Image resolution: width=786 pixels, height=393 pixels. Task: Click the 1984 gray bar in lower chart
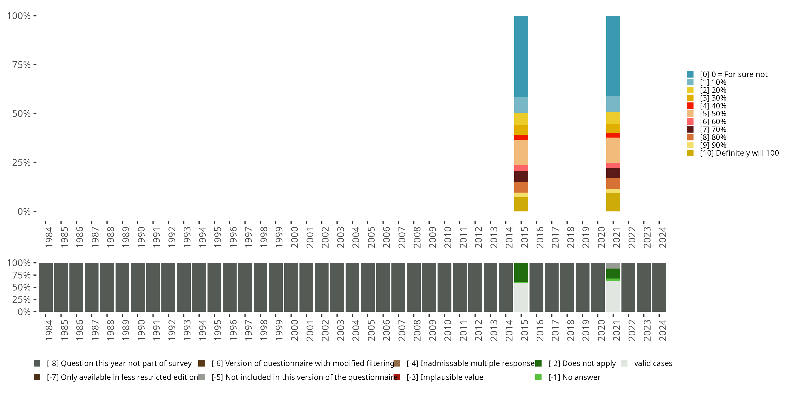46,287
